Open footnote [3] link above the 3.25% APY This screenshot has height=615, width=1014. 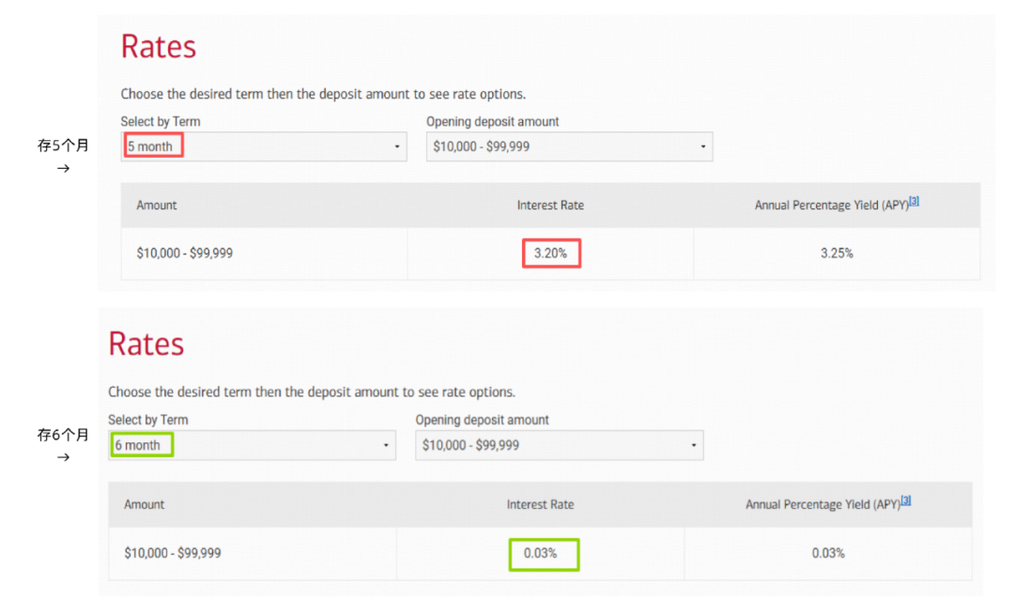pos(914,201)
